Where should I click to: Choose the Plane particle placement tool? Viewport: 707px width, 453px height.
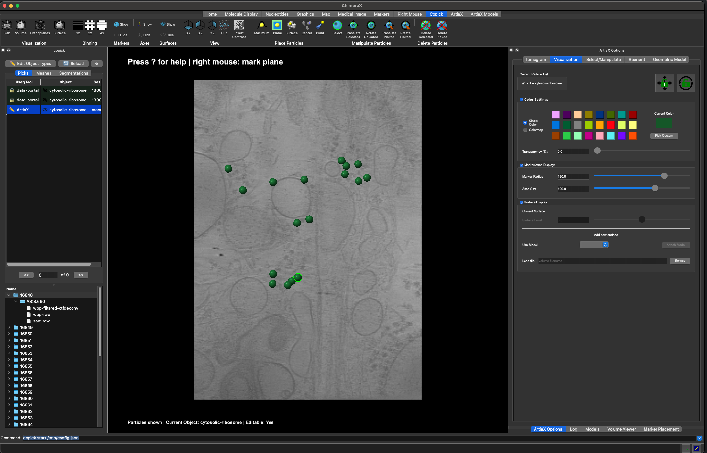coord(277,26)
